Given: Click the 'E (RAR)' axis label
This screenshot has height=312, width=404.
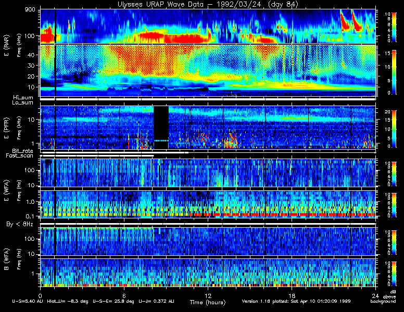Looking at the screenshot, I should point(6,46).
